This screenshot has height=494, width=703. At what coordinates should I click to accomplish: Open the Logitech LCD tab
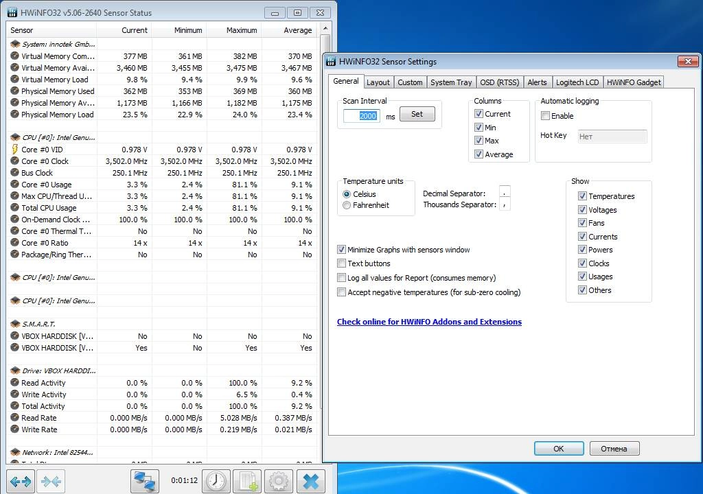577,82
